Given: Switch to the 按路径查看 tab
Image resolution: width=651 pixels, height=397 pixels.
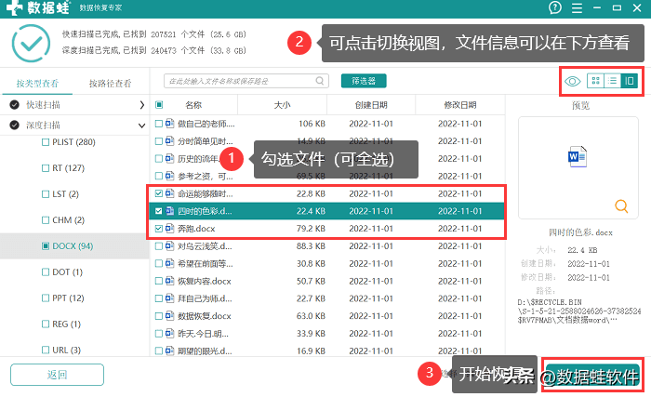Looking at the screenshot, I should 111,84.
